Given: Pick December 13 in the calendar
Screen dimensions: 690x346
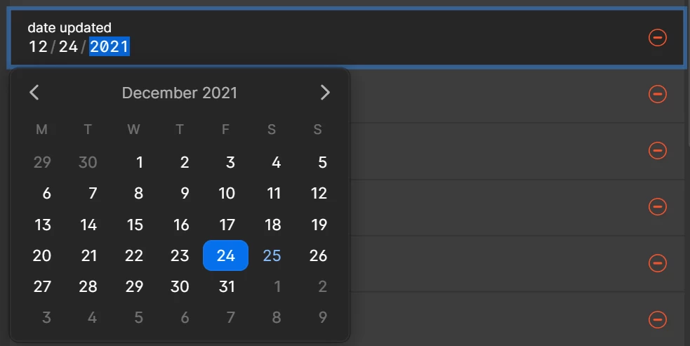Looking at the screenshot, I should (x=42, y=225).
